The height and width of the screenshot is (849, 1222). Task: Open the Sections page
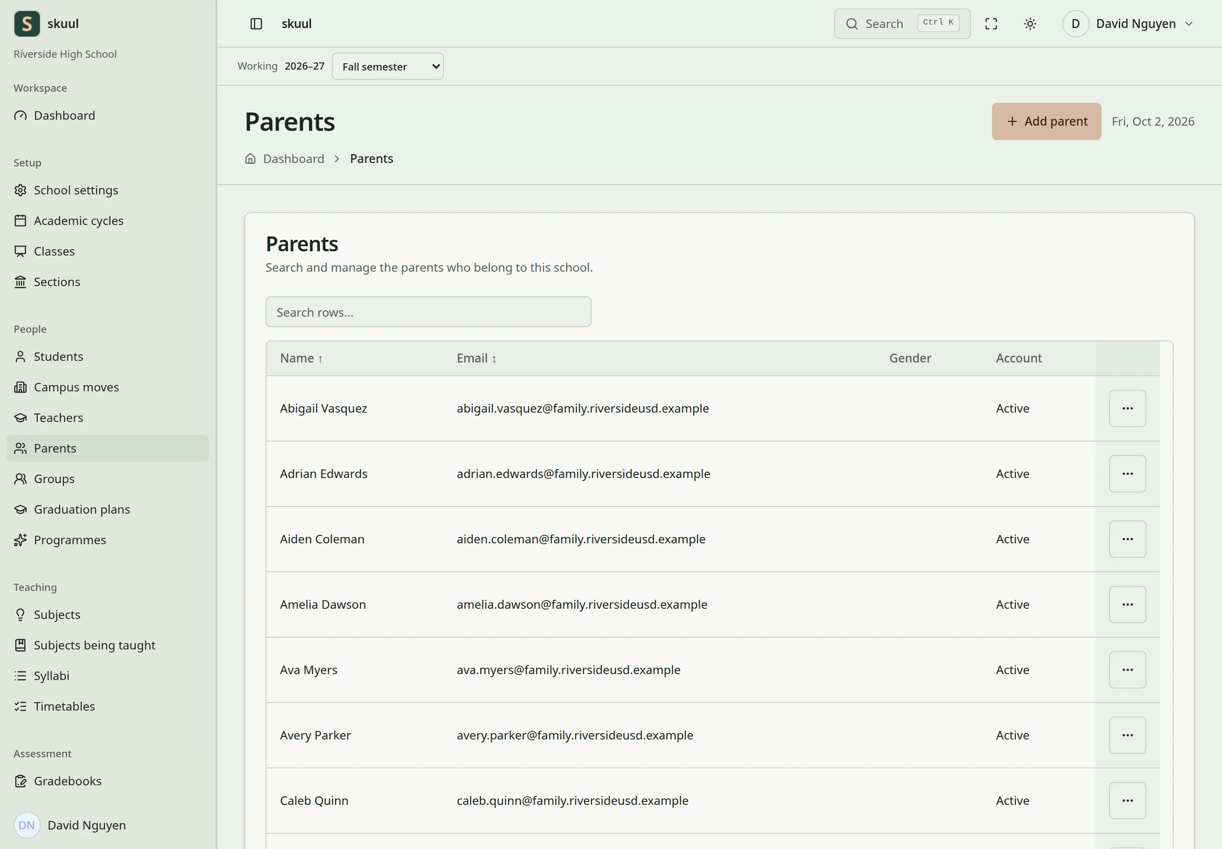[108, 282]
